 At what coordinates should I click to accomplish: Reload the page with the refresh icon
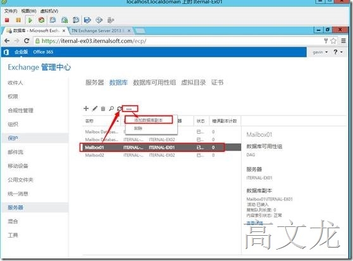tap(27, 41)
